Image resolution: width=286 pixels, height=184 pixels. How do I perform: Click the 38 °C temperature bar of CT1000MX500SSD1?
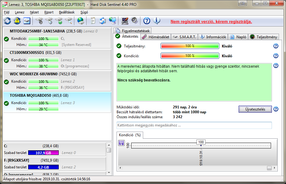[x=43, y=66]
